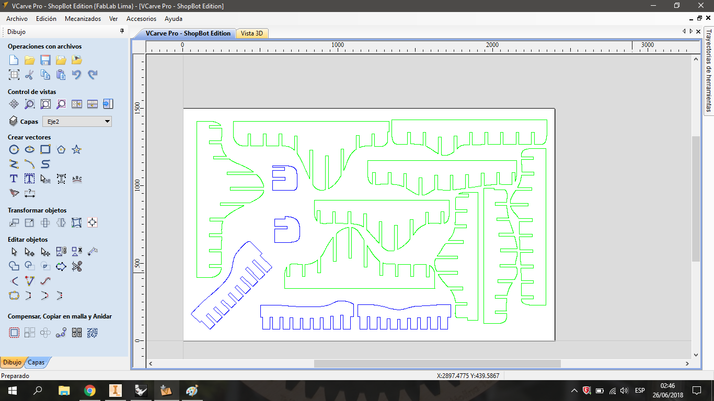Image resolution: width=714 pixels, height=401 pixels.
Task: Import a bitmap with the folder-and-bird icon
Action: [x=77, y=60]
